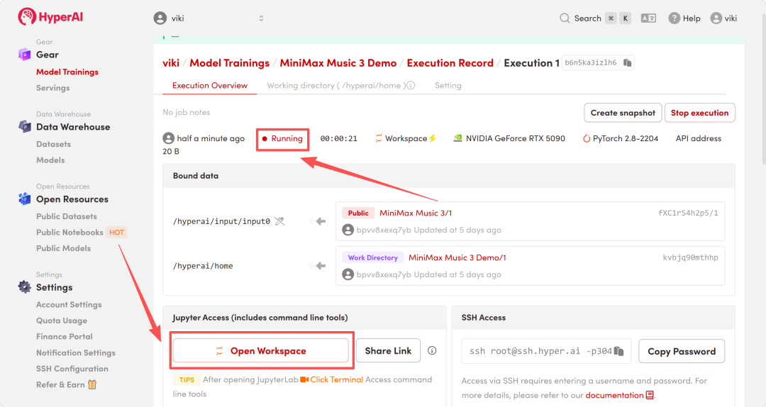The height and width of the screenshot is (407, 766).
Task: Open SSH Configuration
Action: tap(72, 369)
